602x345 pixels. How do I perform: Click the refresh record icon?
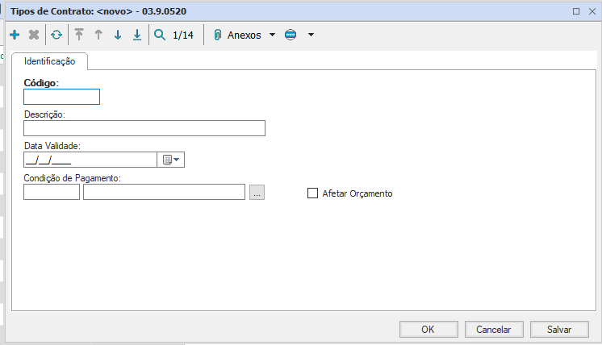56,35
